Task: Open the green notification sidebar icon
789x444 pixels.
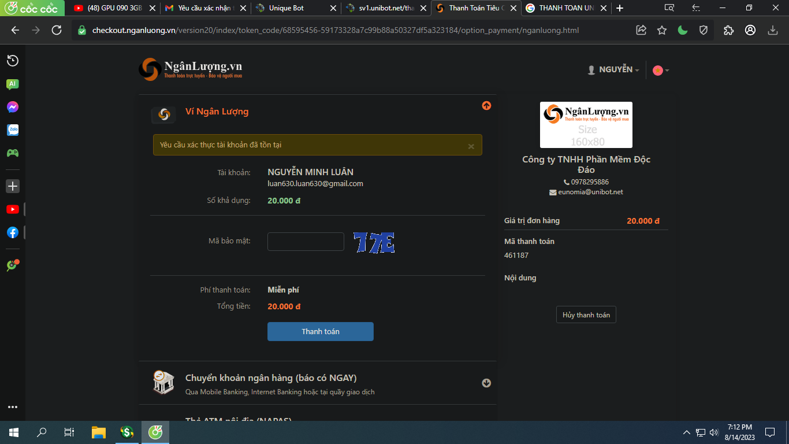Action: pos(13,265)
